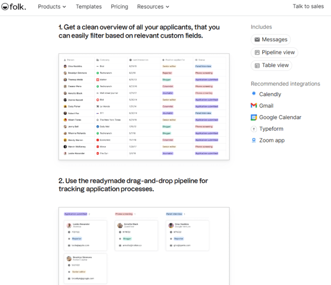
Task: Click heading about clean overview of applicants
Action: (x=139, y=32)
